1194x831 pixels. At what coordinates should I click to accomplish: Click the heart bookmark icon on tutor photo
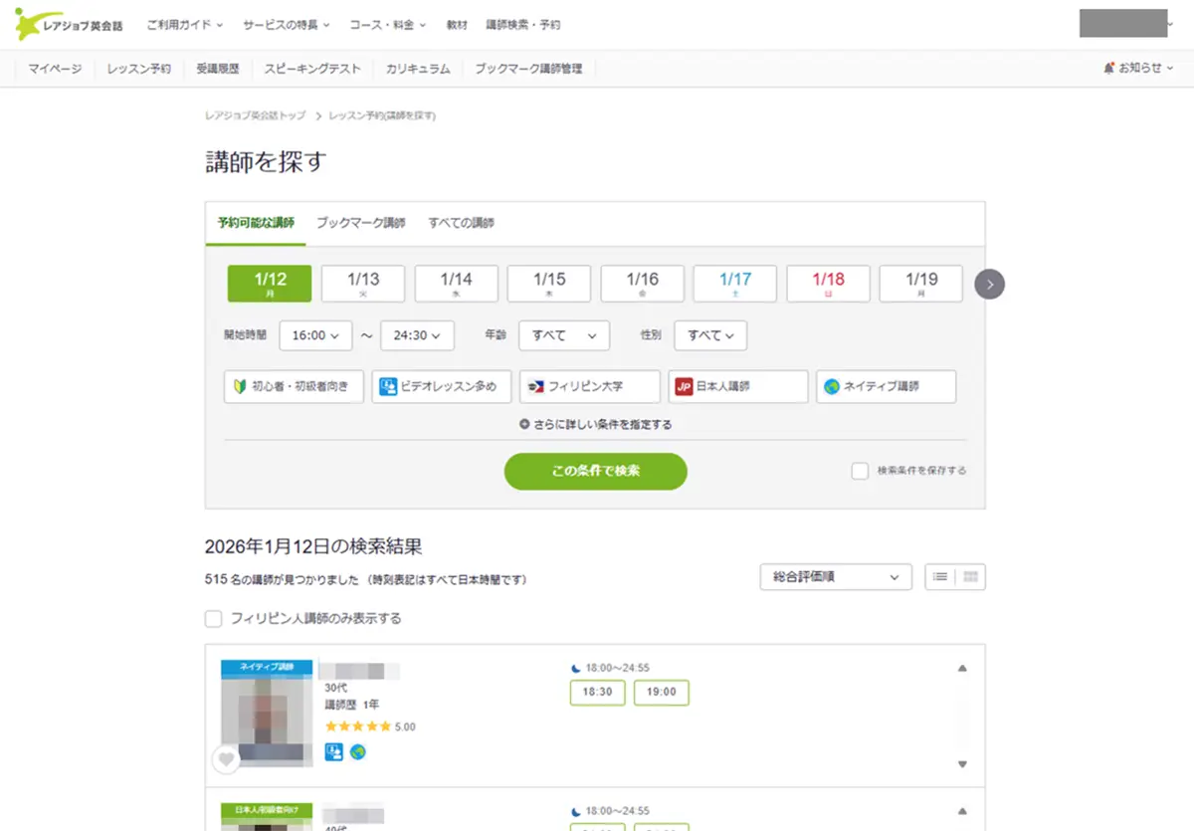pyautogui.click(x=226, y=760)
